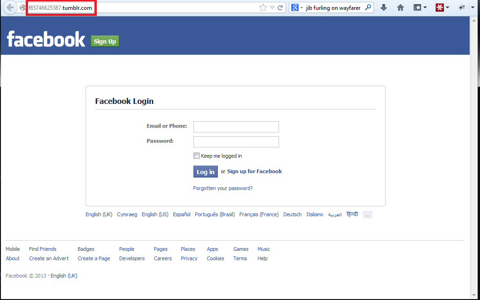This screenshot has width=480, height=300.
Task: Select English (UK) language
Action: (x=99, y=214)
